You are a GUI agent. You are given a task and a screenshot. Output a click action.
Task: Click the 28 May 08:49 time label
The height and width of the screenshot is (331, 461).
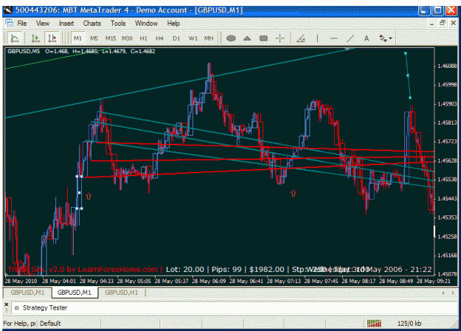point(396,281)
